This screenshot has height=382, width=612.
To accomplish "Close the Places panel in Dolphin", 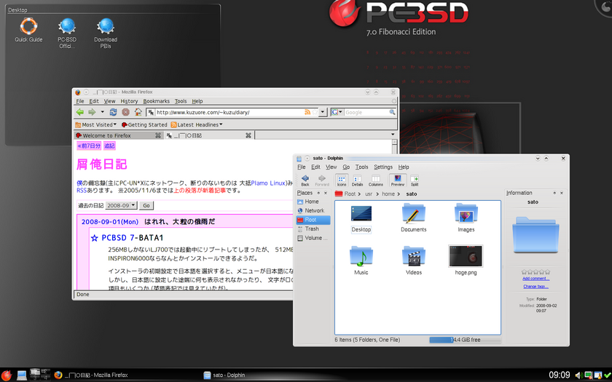I will [326, 193].
